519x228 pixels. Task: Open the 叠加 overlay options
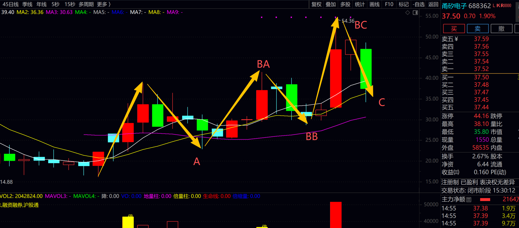tap(331, 4)
